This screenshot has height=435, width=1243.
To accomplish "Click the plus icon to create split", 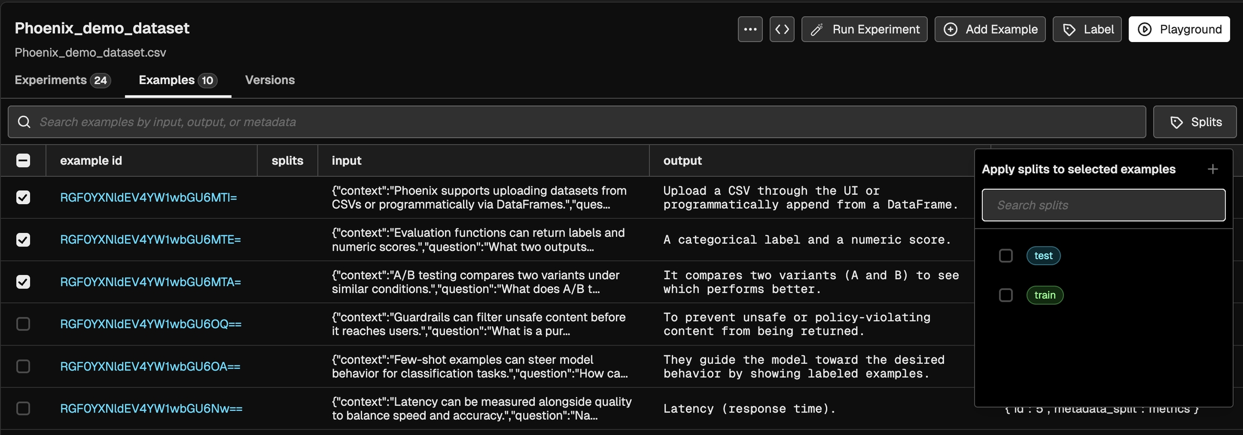I will click(1213, 169).
